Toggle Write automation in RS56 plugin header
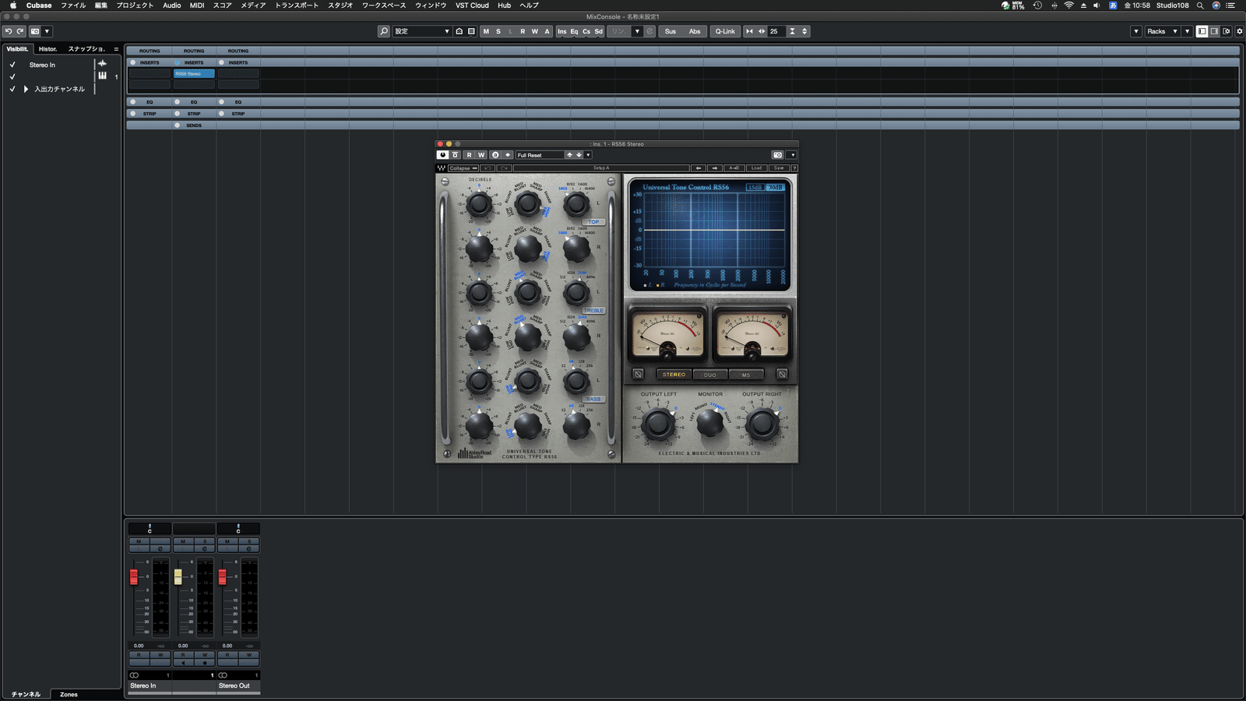 (x=480, y=155)
